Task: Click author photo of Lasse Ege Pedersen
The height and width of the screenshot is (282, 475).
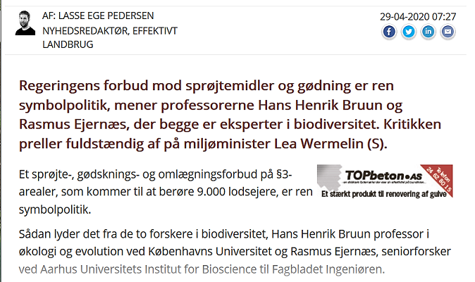Action: (x=25, y=23)
